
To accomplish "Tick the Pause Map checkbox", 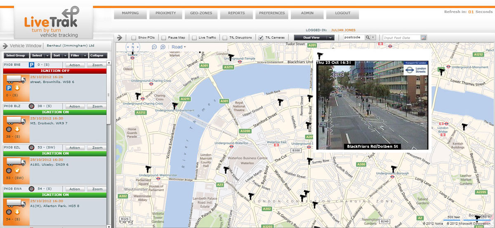I will coord(164,38).
